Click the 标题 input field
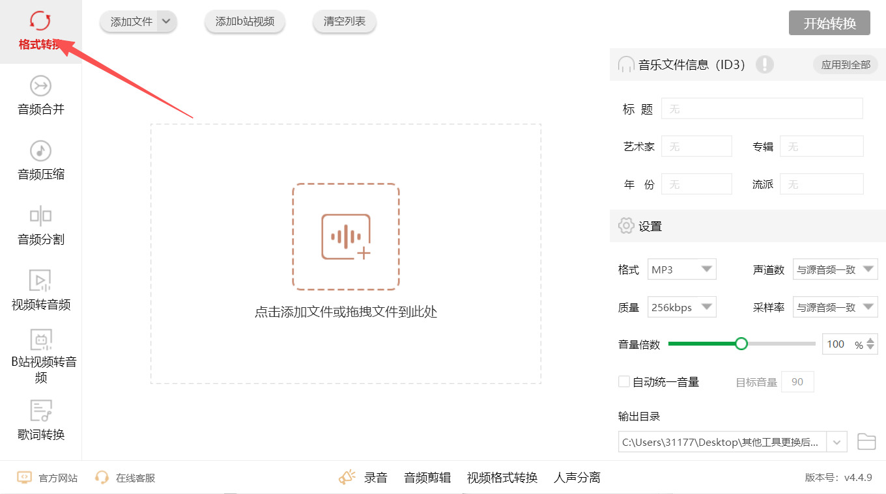 pos(762,109)
